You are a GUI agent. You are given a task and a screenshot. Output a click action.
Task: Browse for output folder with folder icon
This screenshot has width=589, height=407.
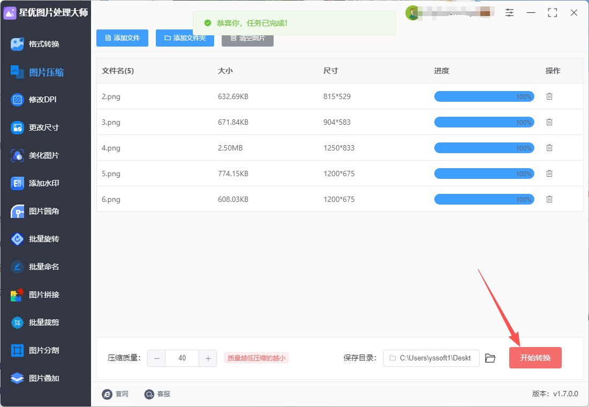(x=490, y=358)
